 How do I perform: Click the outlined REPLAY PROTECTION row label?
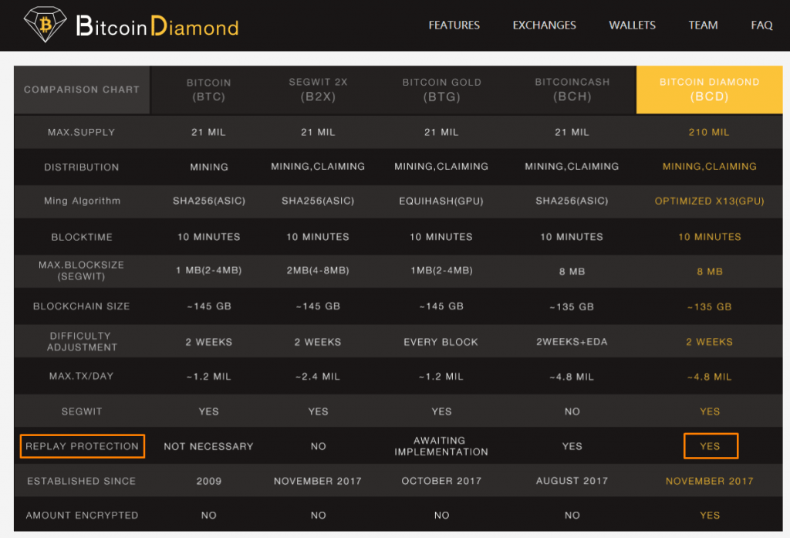coord(82,446)
